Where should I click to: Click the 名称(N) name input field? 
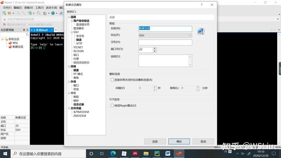pyautogui.click(x=165, y=29)
